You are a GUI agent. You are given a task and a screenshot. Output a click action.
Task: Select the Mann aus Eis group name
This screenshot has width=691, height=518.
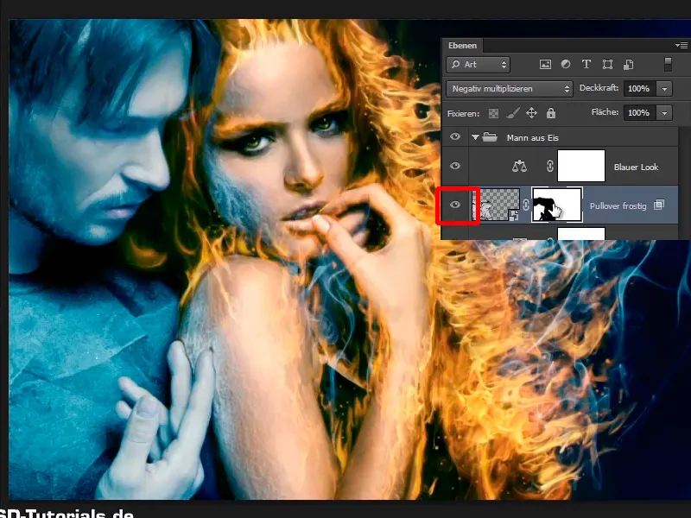tap(532, 138)
